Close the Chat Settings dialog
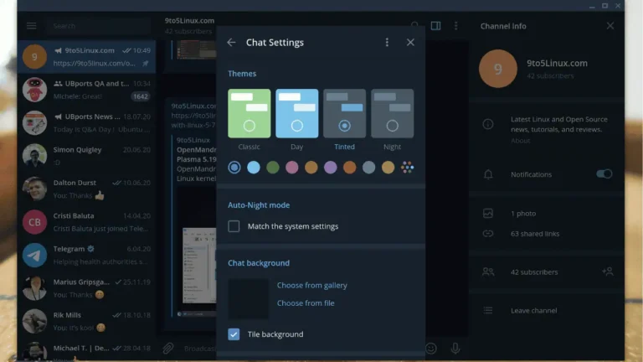Image resolution: width=643 pixels, height=362 pixels. pyautogui.click(x=410, y=42)
